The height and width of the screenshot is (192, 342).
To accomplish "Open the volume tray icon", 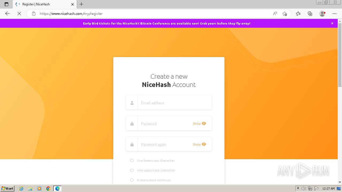I will click(x=304, y=189).
